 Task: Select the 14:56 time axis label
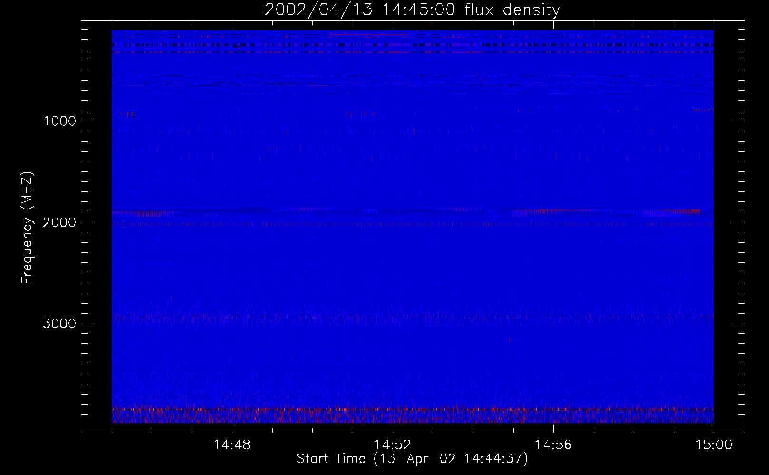553,445
